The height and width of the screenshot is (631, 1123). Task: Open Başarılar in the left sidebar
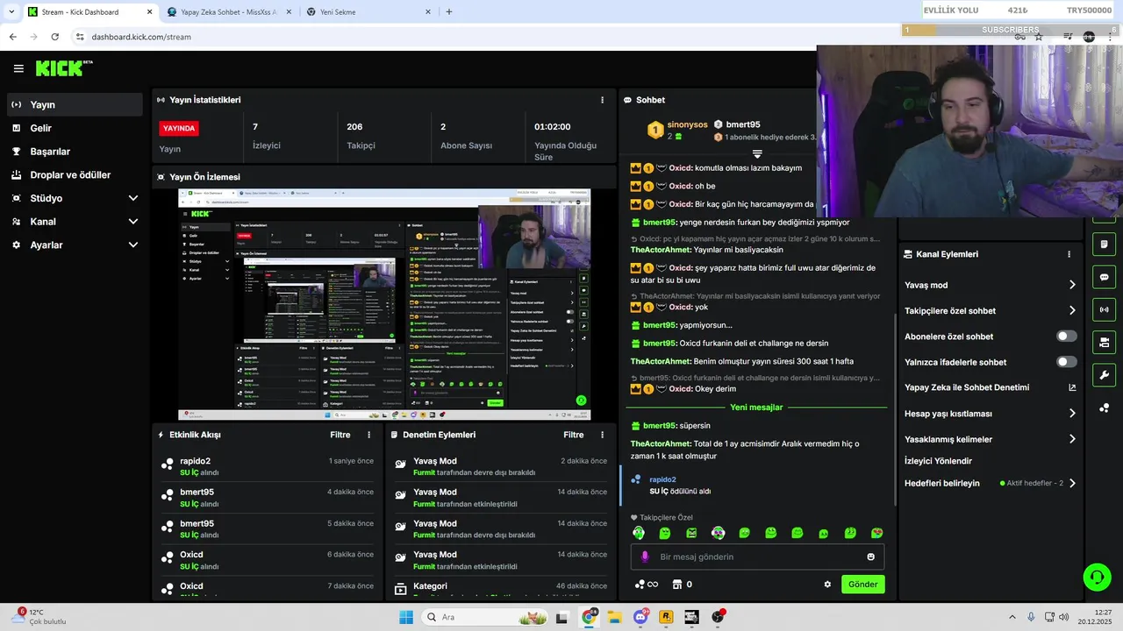point(75,152)
